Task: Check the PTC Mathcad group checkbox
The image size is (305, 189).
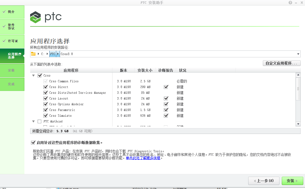Action: tap(40, 121)
